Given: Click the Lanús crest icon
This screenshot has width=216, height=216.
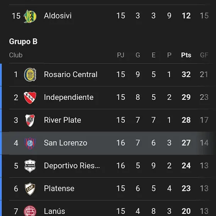Looking at the screenshot, I should click(30, 211).
